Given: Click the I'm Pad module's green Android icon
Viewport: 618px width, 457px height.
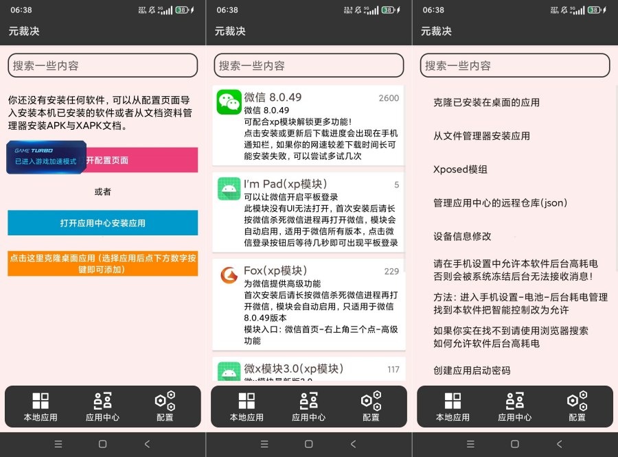Looking at the screenshot, I should (229, 188).
